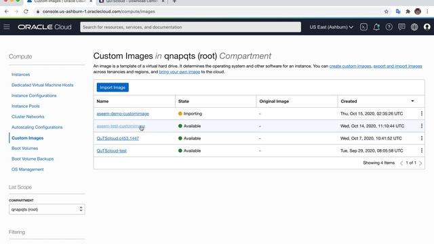Open the translate extension icon
434x244 pixels.
398,12
